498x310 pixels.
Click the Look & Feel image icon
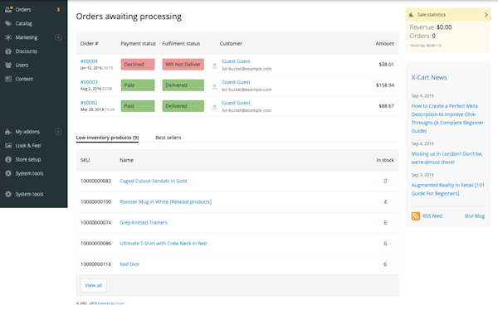coord(8,145)
